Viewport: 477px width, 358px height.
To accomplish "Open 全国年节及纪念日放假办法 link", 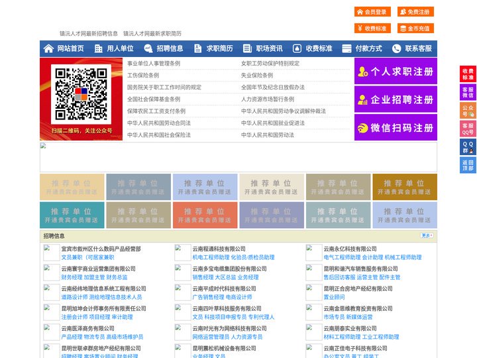I will (273, 87).
